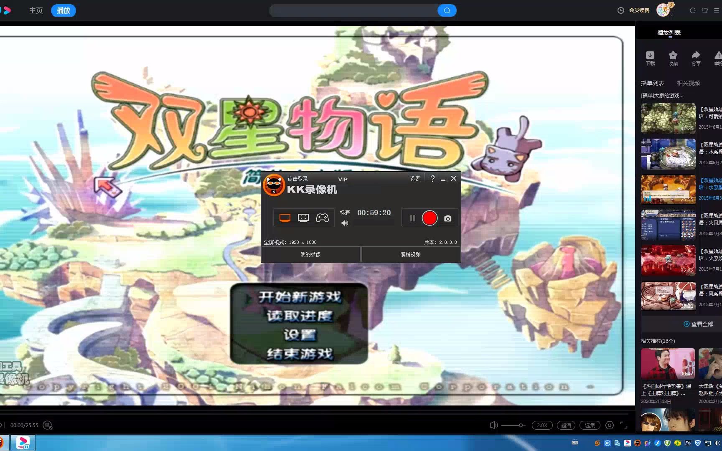This screenshot has height=451, width=722.
Task: Click the 分享 share icon
Action: (x=696, y=58)
